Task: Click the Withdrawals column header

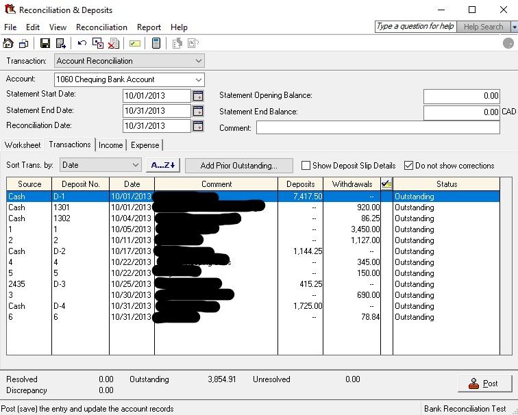Action: pos(351,184)
